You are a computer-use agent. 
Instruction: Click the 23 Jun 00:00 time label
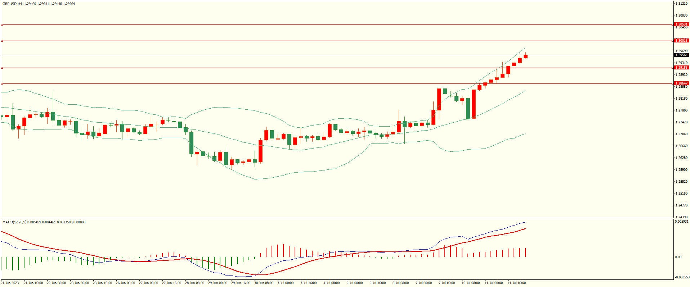click(x=79, y=283)
